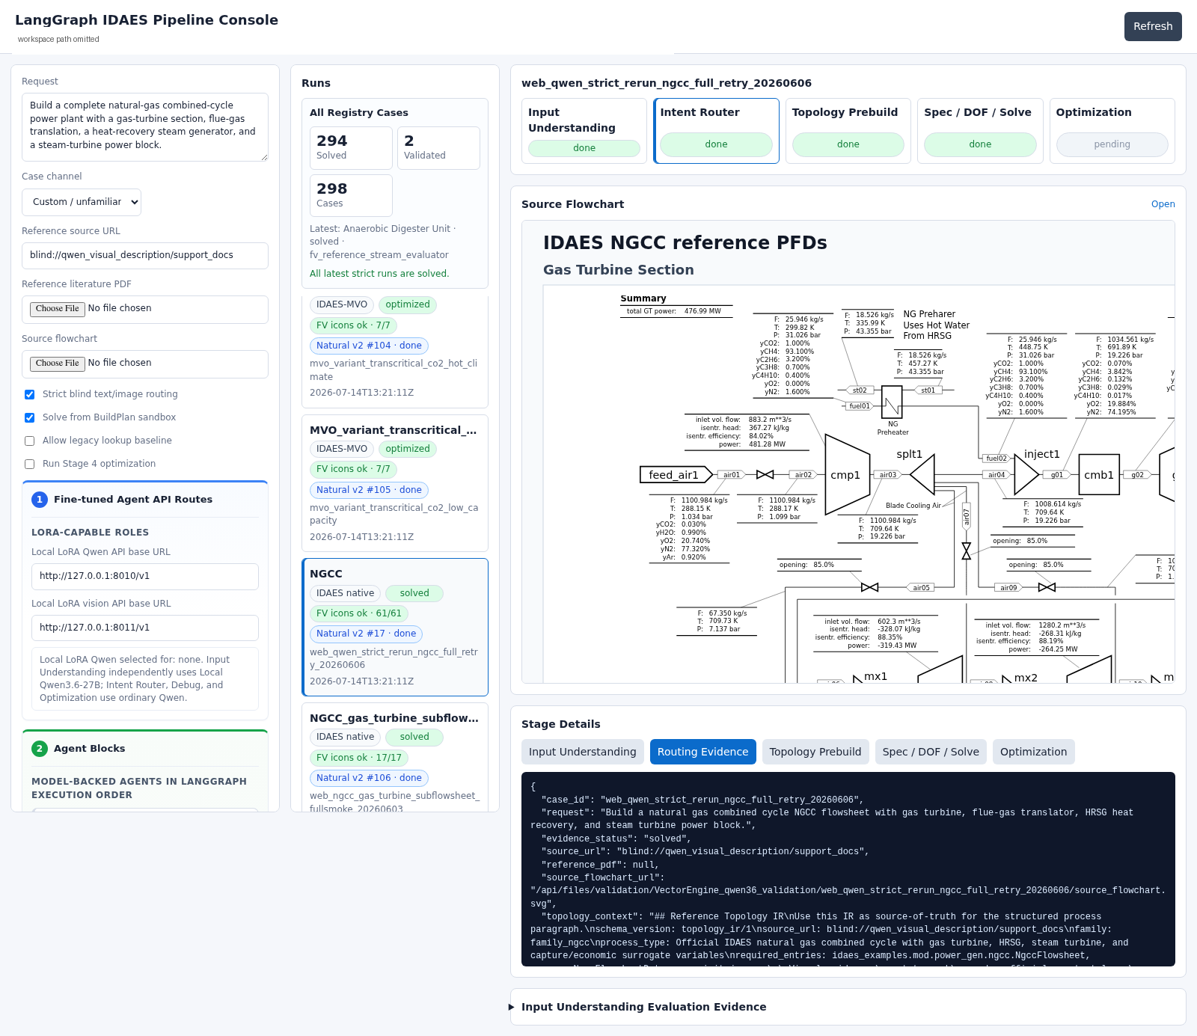Viewport: 1197px width, 1036px height.
Task: Select the Input Understanding stage card
Action: 584,131
